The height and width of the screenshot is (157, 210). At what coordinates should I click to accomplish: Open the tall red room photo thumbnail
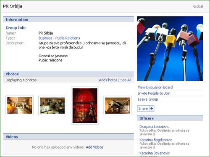[x=85, y=106]
